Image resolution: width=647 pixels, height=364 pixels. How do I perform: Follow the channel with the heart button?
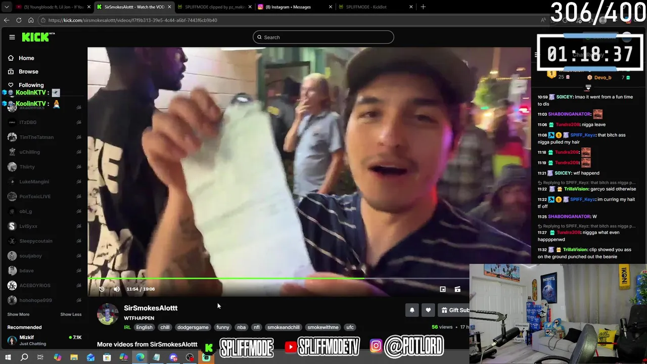point(428,310)
